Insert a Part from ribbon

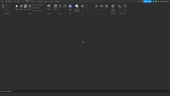[x=60, y=6]
